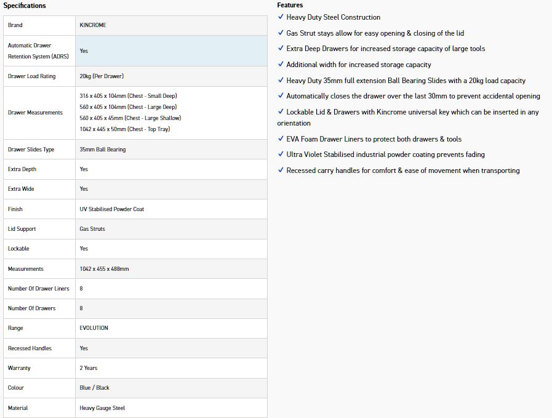
Task: Select the 'Recessed Handles' label
Action: coord(30,348)
